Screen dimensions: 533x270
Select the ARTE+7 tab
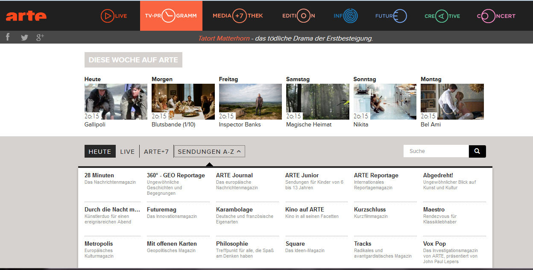[156, 151]
